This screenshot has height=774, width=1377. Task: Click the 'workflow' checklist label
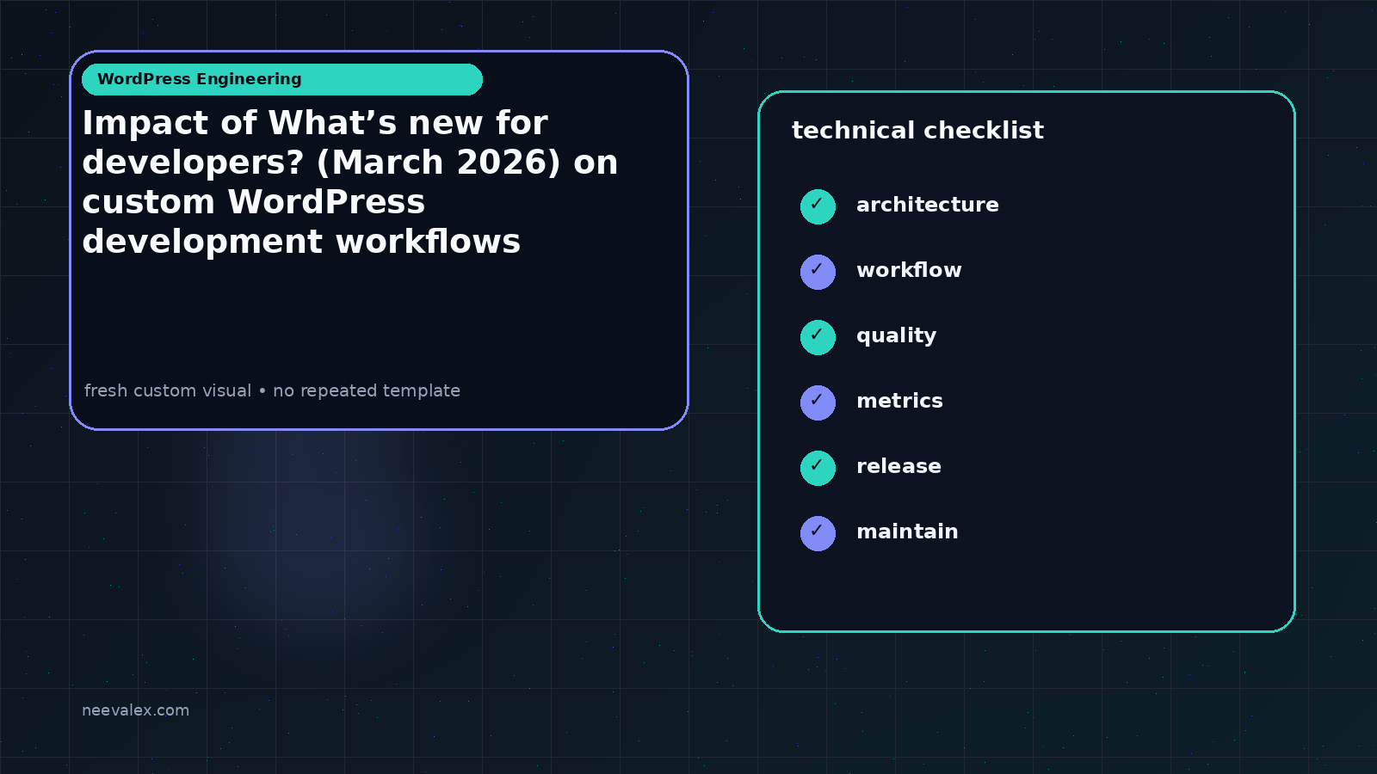point(909,270)
